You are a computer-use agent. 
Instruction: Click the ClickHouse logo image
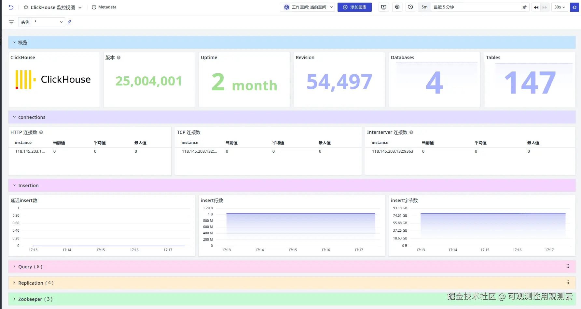pos(53,80)
